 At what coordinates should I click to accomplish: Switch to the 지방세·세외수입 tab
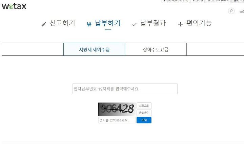pos(94,49)
